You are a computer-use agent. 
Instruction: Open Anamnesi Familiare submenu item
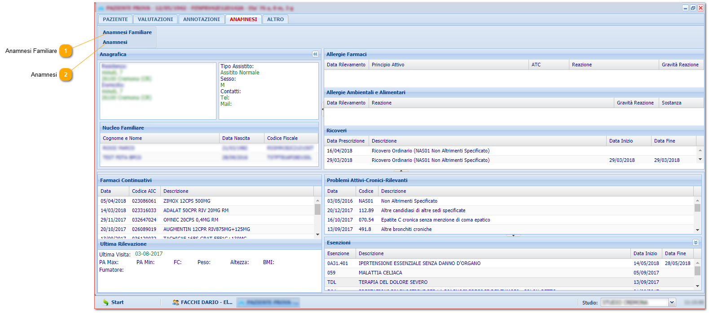[x=127, y=32]
